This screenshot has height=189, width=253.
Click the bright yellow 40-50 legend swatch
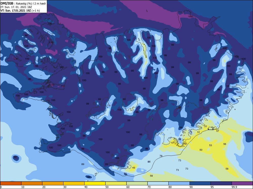point(95,183)
